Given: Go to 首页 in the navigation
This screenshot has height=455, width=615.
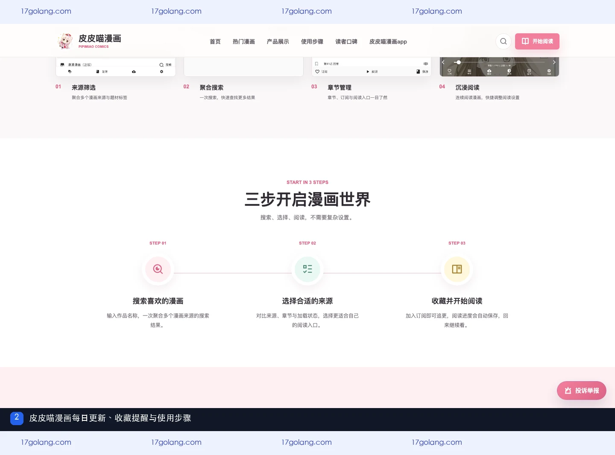Looking at the screenshot, I should tap(215, 41).
